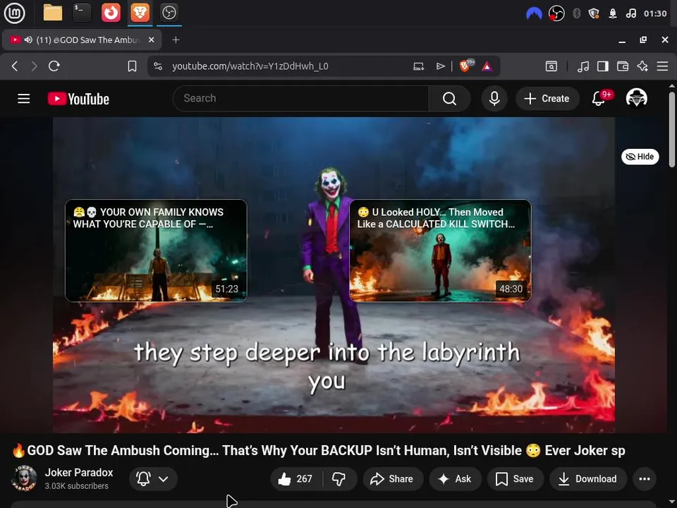Switch to OBS Studio in panel

click(169, 13)
